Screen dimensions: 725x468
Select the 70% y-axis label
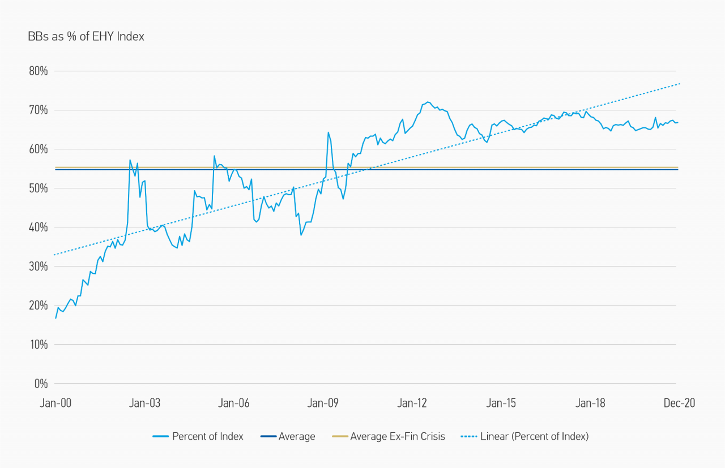pyautogui.click(x=37, y=110)
